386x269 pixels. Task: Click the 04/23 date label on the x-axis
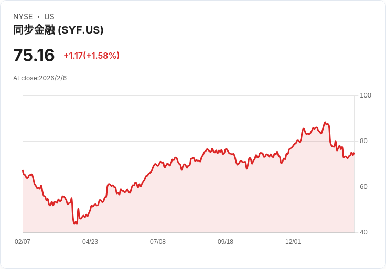pyautogui.click(x=90, y=241)
